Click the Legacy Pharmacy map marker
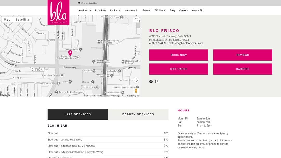Screen dimensions: 281x158 59,83
